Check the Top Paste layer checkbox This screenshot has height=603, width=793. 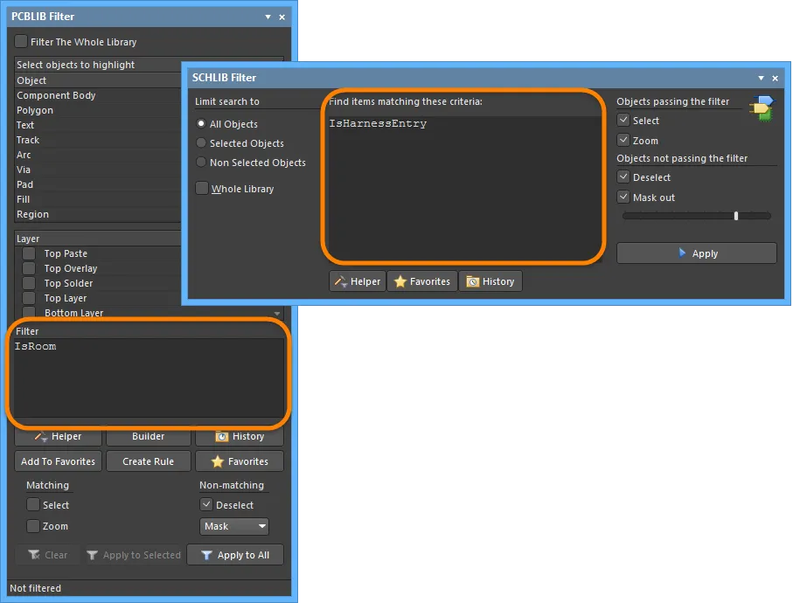pos(30,253)
